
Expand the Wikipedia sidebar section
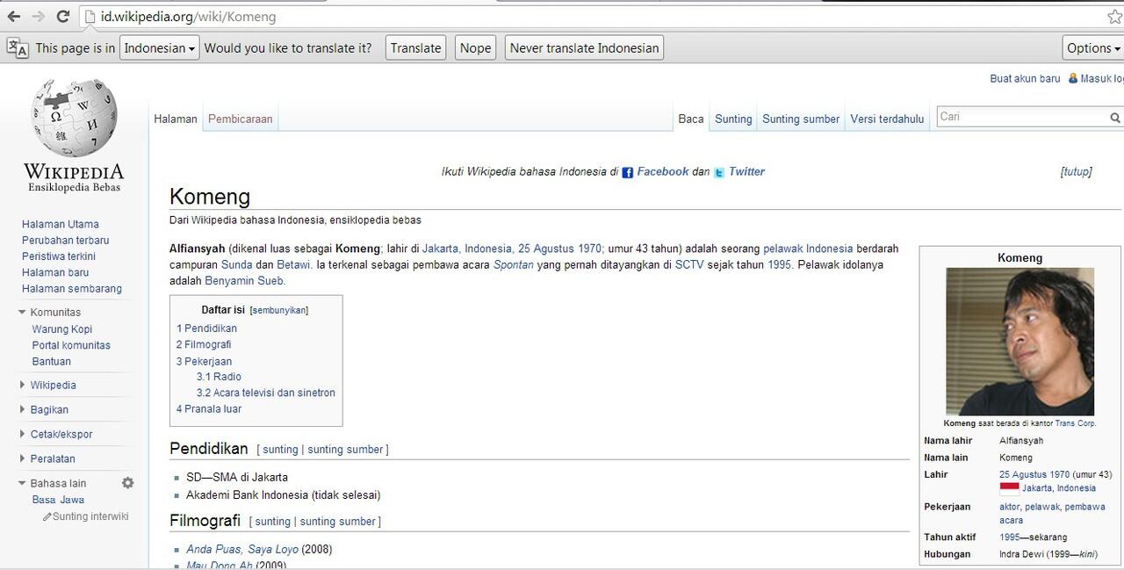[23, 385]
